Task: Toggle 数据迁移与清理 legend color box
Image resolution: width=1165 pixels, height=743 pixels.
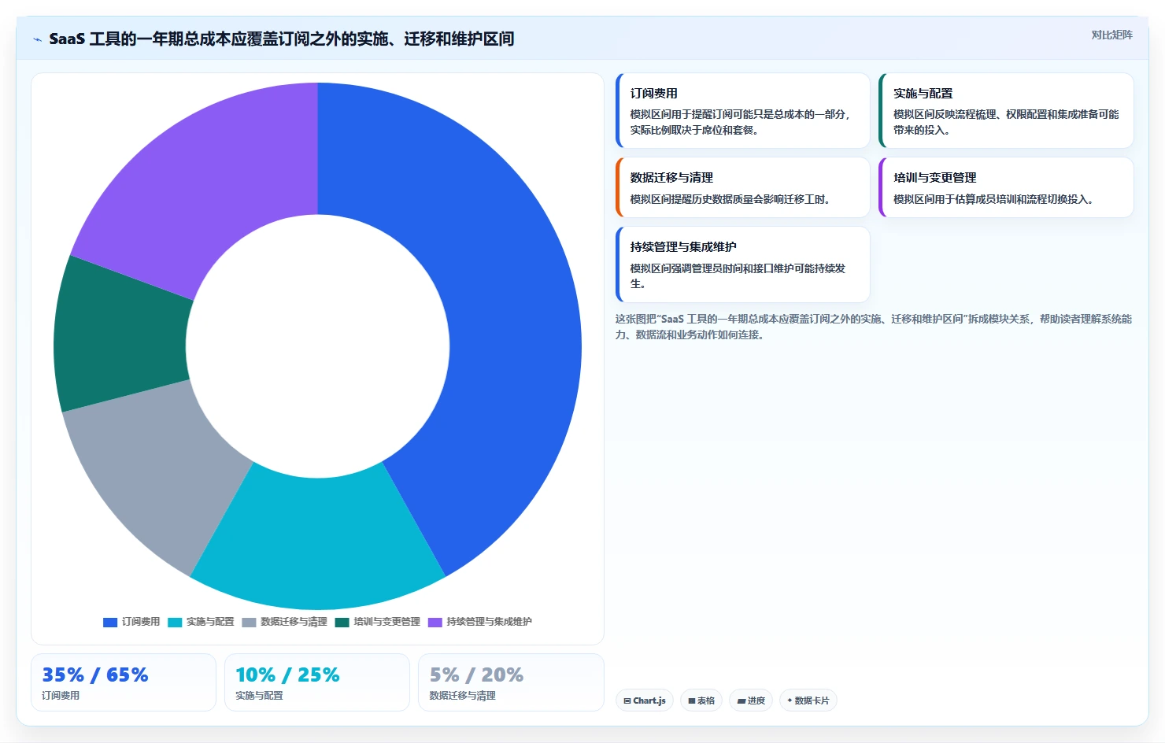Action: (x=249, y=622)
